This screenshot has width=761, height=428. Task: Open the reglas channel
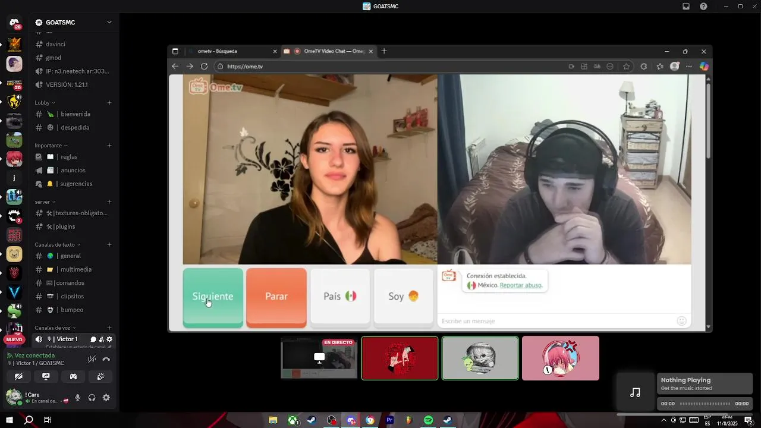coord(73,157)
